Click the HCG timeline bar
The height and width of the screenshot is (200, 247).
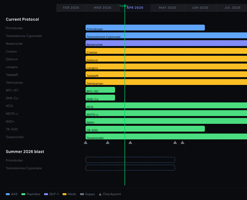tap(166, 105)
